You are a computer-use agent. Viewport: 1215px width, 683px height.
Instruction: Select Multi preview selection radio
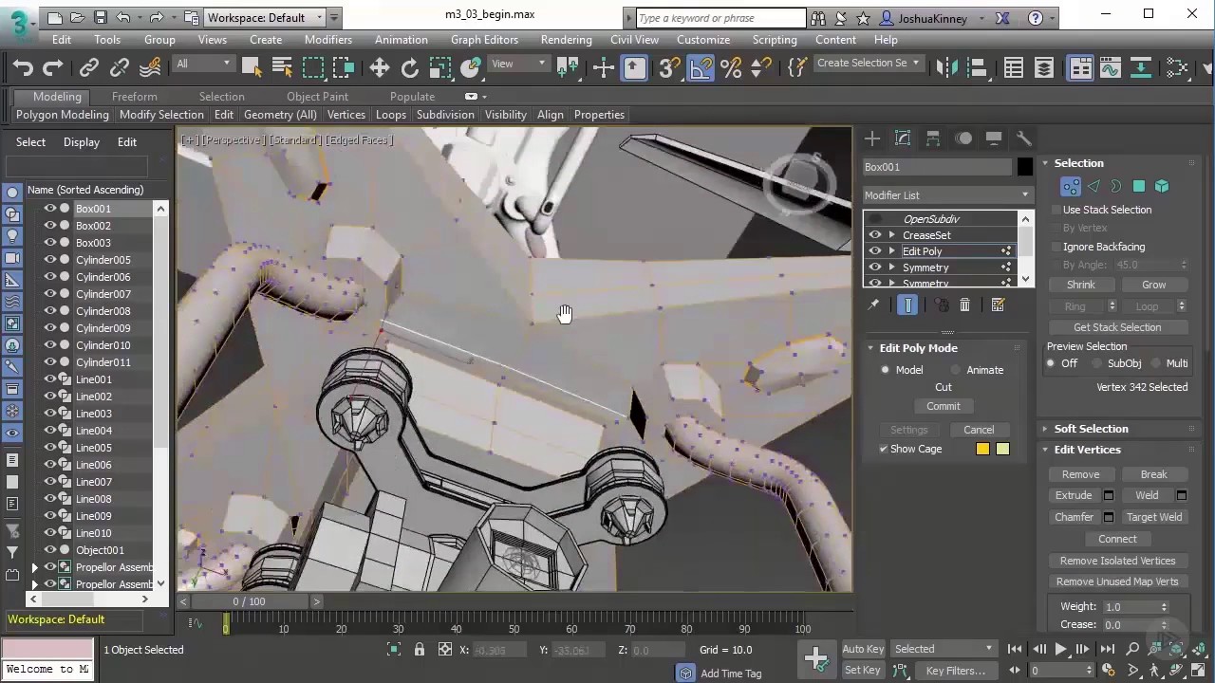(x=1156, y=363)
